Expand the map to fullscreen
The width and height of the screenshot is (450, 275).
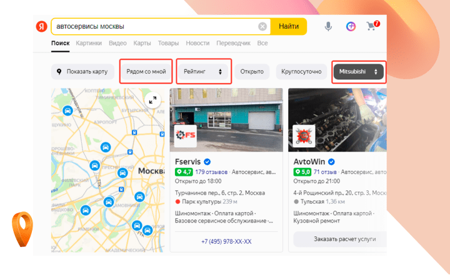click(152, 100)
